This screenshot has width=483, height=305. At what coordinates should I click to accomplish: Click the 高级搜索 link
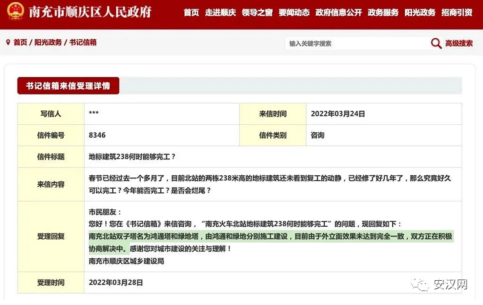(x=459, y=44)
